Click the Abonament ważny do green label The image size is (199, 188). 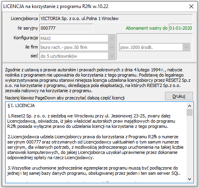[x=146, y=28]
